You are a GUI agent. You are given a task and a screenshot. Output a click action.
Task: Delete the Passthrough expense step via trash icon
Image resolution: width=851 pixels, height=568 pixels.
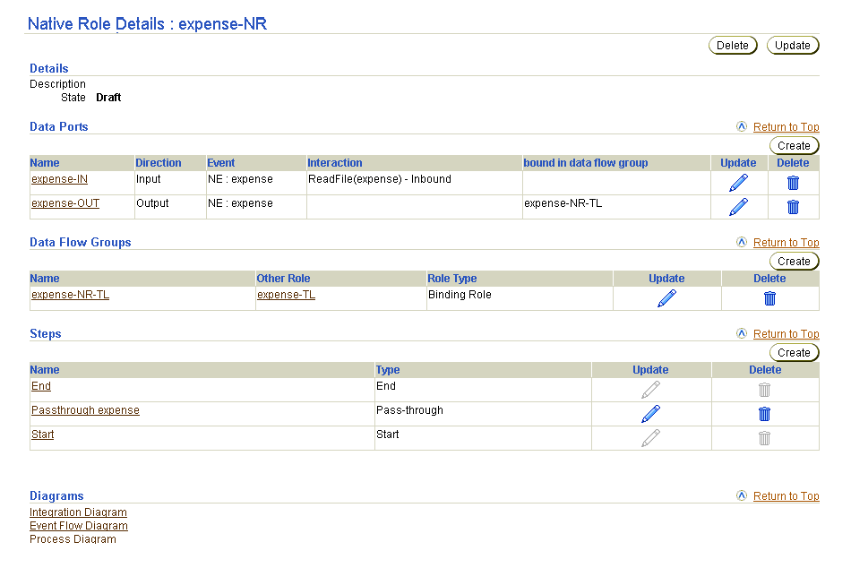tap(764, 414)
